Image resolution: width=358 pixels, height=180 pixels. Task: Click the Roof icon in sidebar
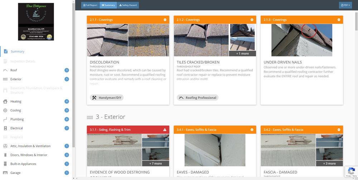[5, 70]
